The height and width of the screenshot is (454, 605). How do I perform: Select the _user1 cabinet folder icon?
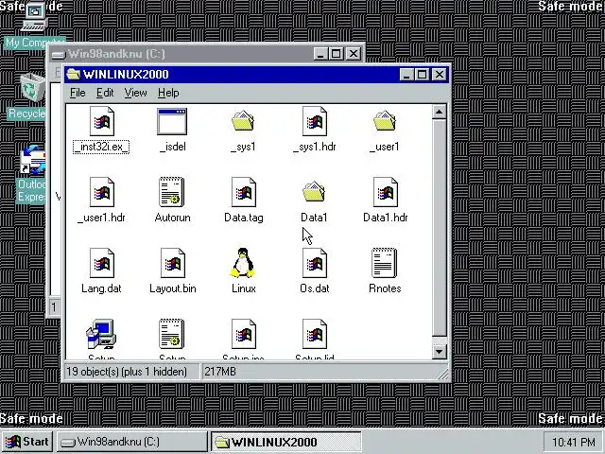(385, 121)
